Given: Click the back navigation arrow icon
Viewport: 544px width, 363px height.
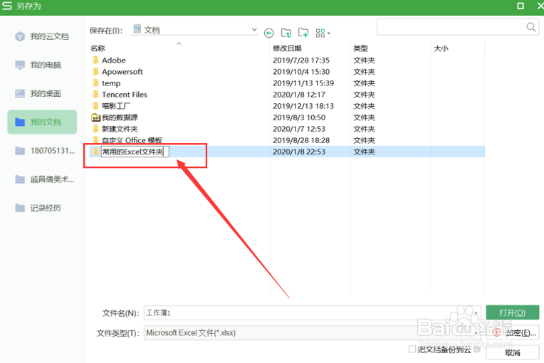Looking at the screenshot, I should point(269,33).
